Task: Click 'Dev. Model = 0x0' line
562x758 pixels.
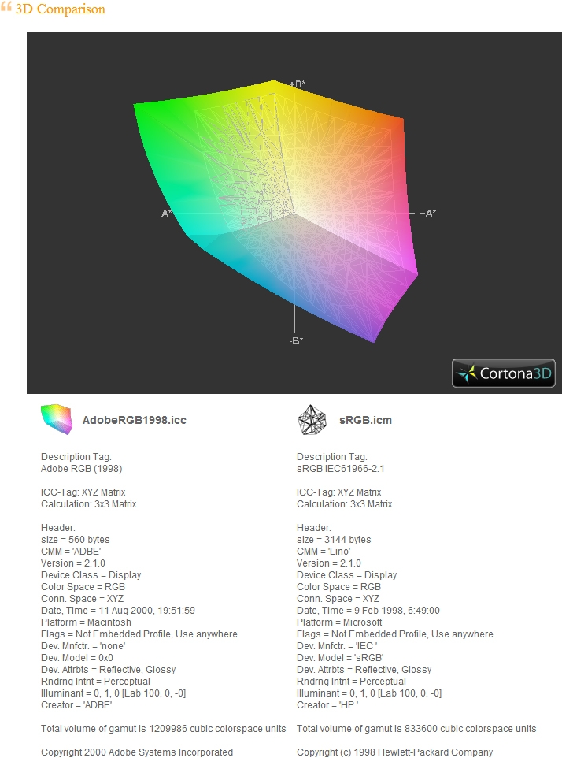Action: coord(77,658)
